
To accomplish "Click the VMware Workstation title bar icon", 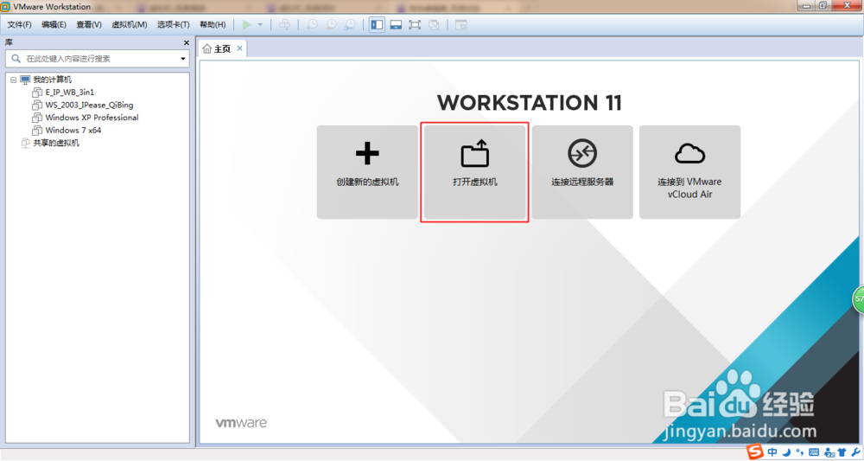I will pyautogui.click(x=5, y=7).
